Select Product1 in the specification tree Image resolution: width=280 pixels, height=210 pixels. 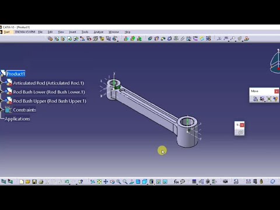(x=16, y=74)
